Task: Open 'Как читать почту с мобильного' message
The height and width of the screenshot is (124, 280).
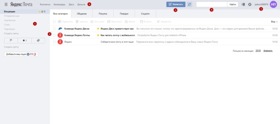Action: click(x=118, y=35)
